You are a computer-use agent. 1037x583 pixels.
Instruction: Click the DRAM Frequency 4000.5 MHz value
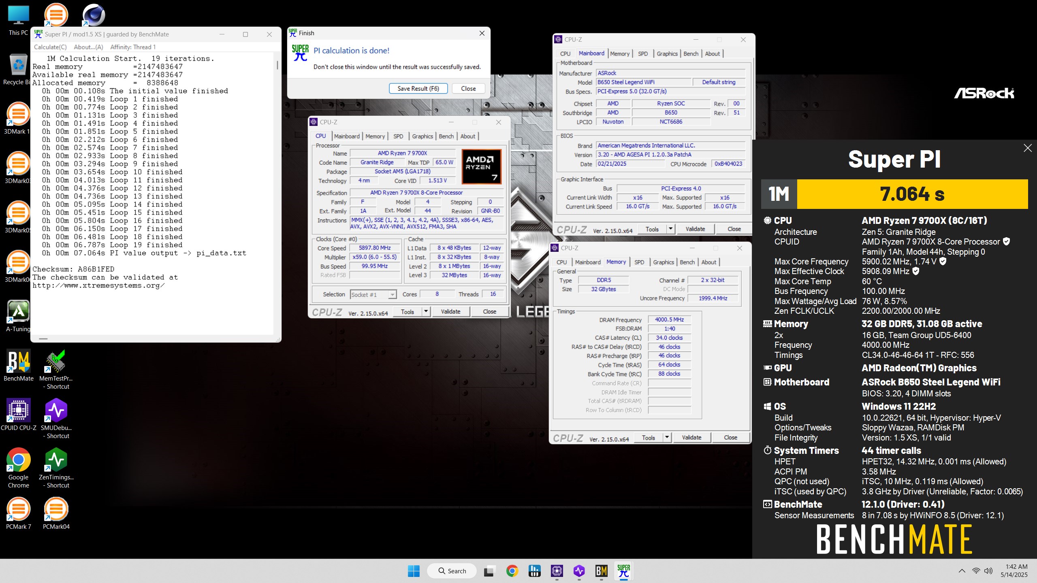(670, 320)
